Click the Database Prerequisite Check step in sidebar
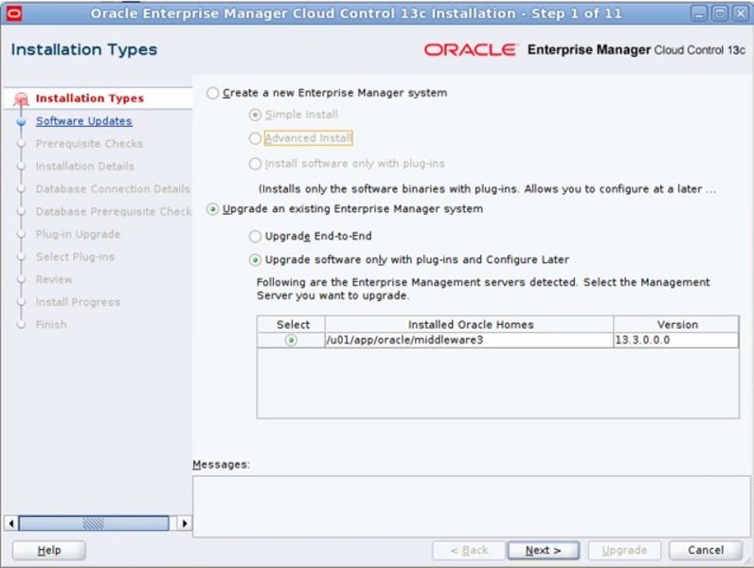The width and height of the screenshot is (754, 568). coord(114,211)
